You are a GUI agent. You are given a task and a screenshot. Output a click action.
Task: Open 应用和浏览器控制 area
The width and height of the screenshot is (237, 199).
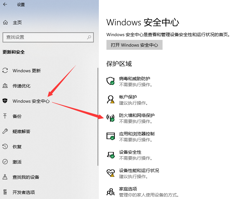pyautogui.click(x=137, y=134)
